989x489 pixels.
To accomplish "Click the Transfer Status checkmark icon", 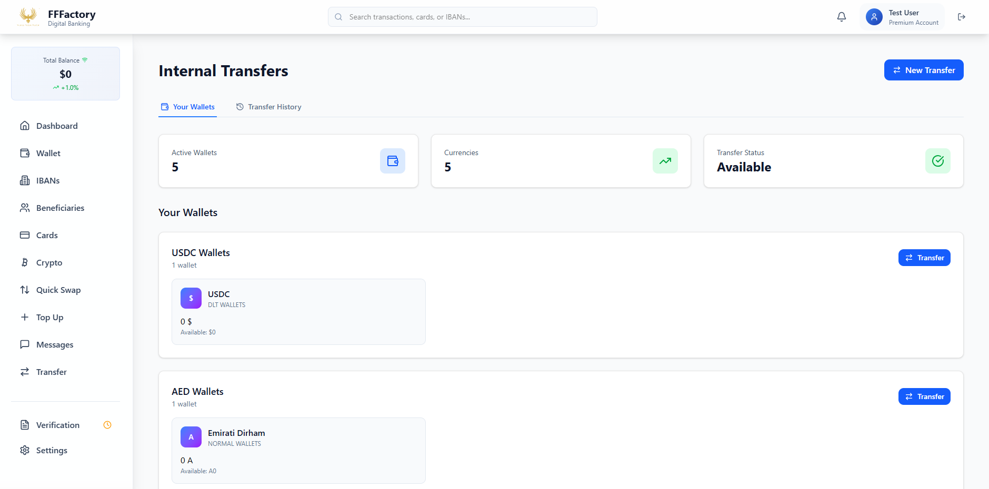I will (937, 161).
